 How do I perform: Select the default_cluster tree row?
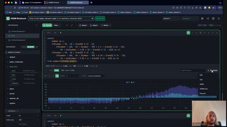tap(22, 52)
